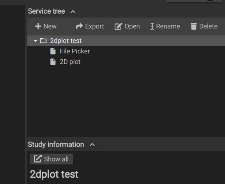This screenshot has height=184, width=225.
Task: Click the plus icon for New
Action: pyautogui.click(x=38, y=27)
